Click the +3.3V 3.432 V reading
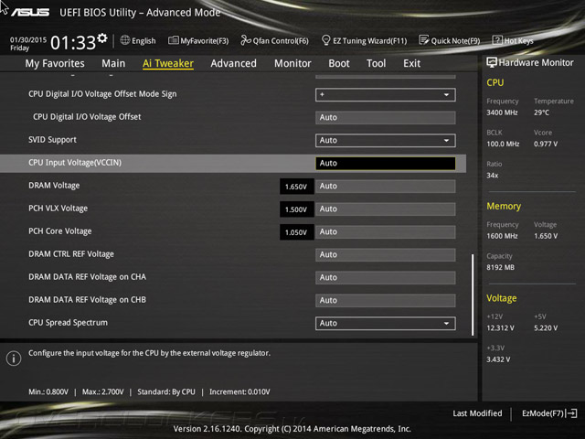 (498, 359)
